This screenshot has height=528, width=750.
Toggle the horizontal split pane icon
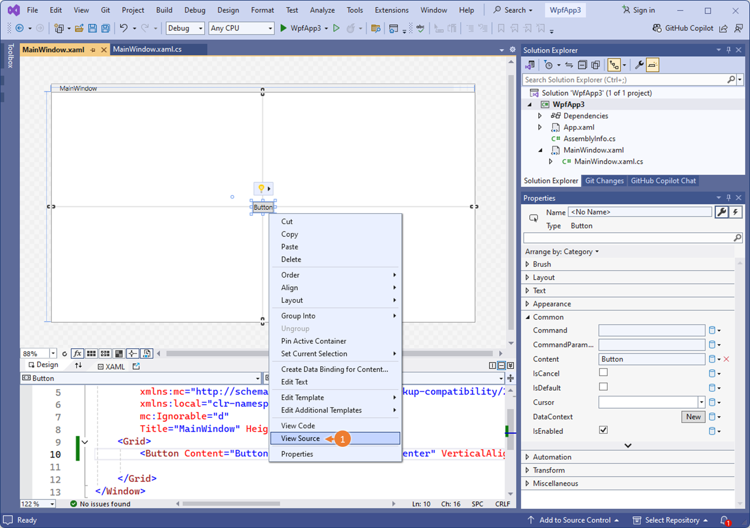[x=502, y=366]
